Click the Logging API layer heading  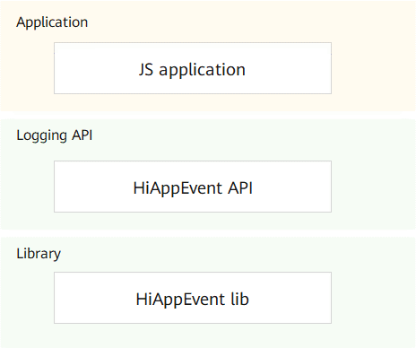coord(54,135)
